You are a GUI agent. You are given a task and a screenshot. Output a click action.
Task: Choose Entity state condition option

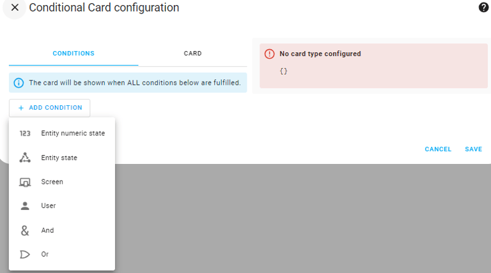point(59,158)
